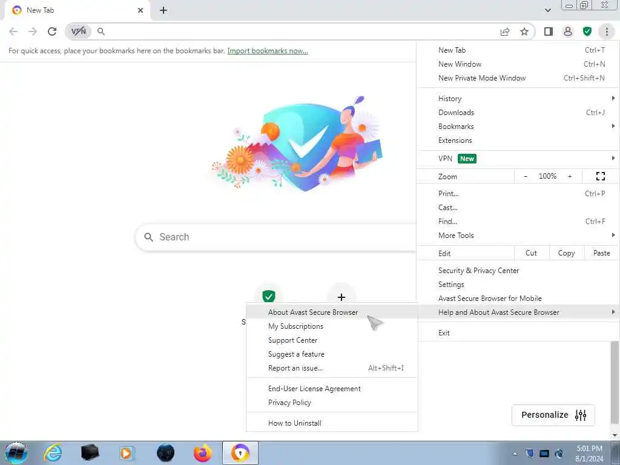Click the share page icon
This screenshot has height=465, width=620.
(x=505, y=31)
